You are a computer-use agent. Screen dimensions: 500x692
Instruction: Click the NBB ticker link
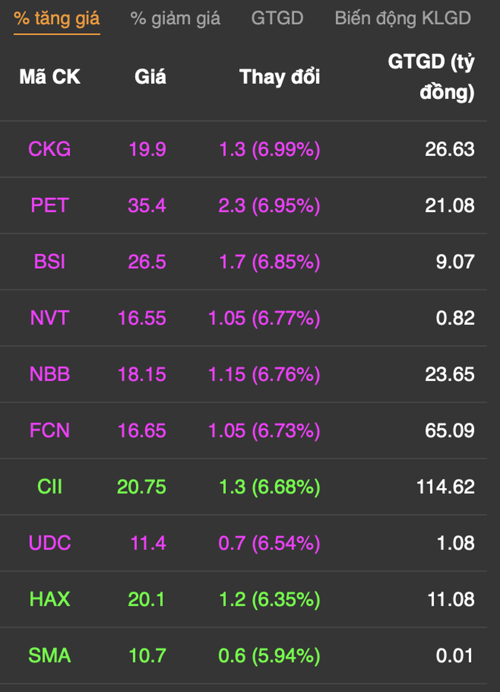click(50, 374)
